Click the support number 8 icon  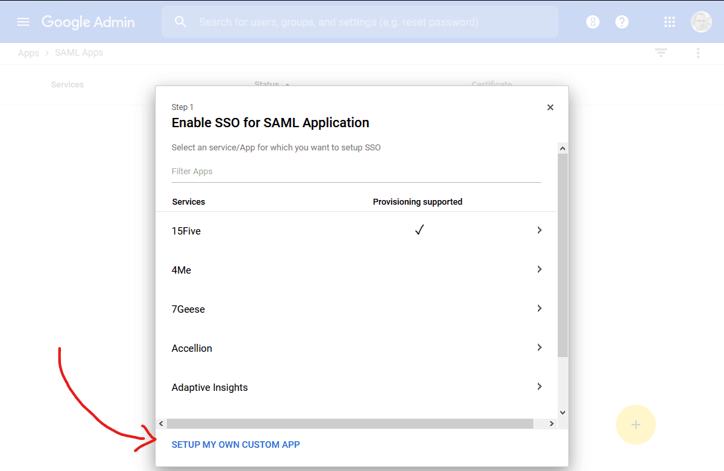pos(593,22)
